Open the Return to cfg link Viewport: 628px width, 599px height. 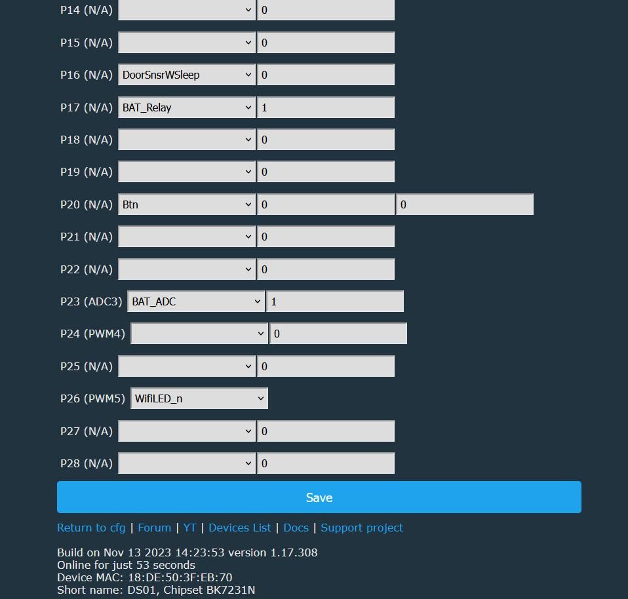click(91, 528)
